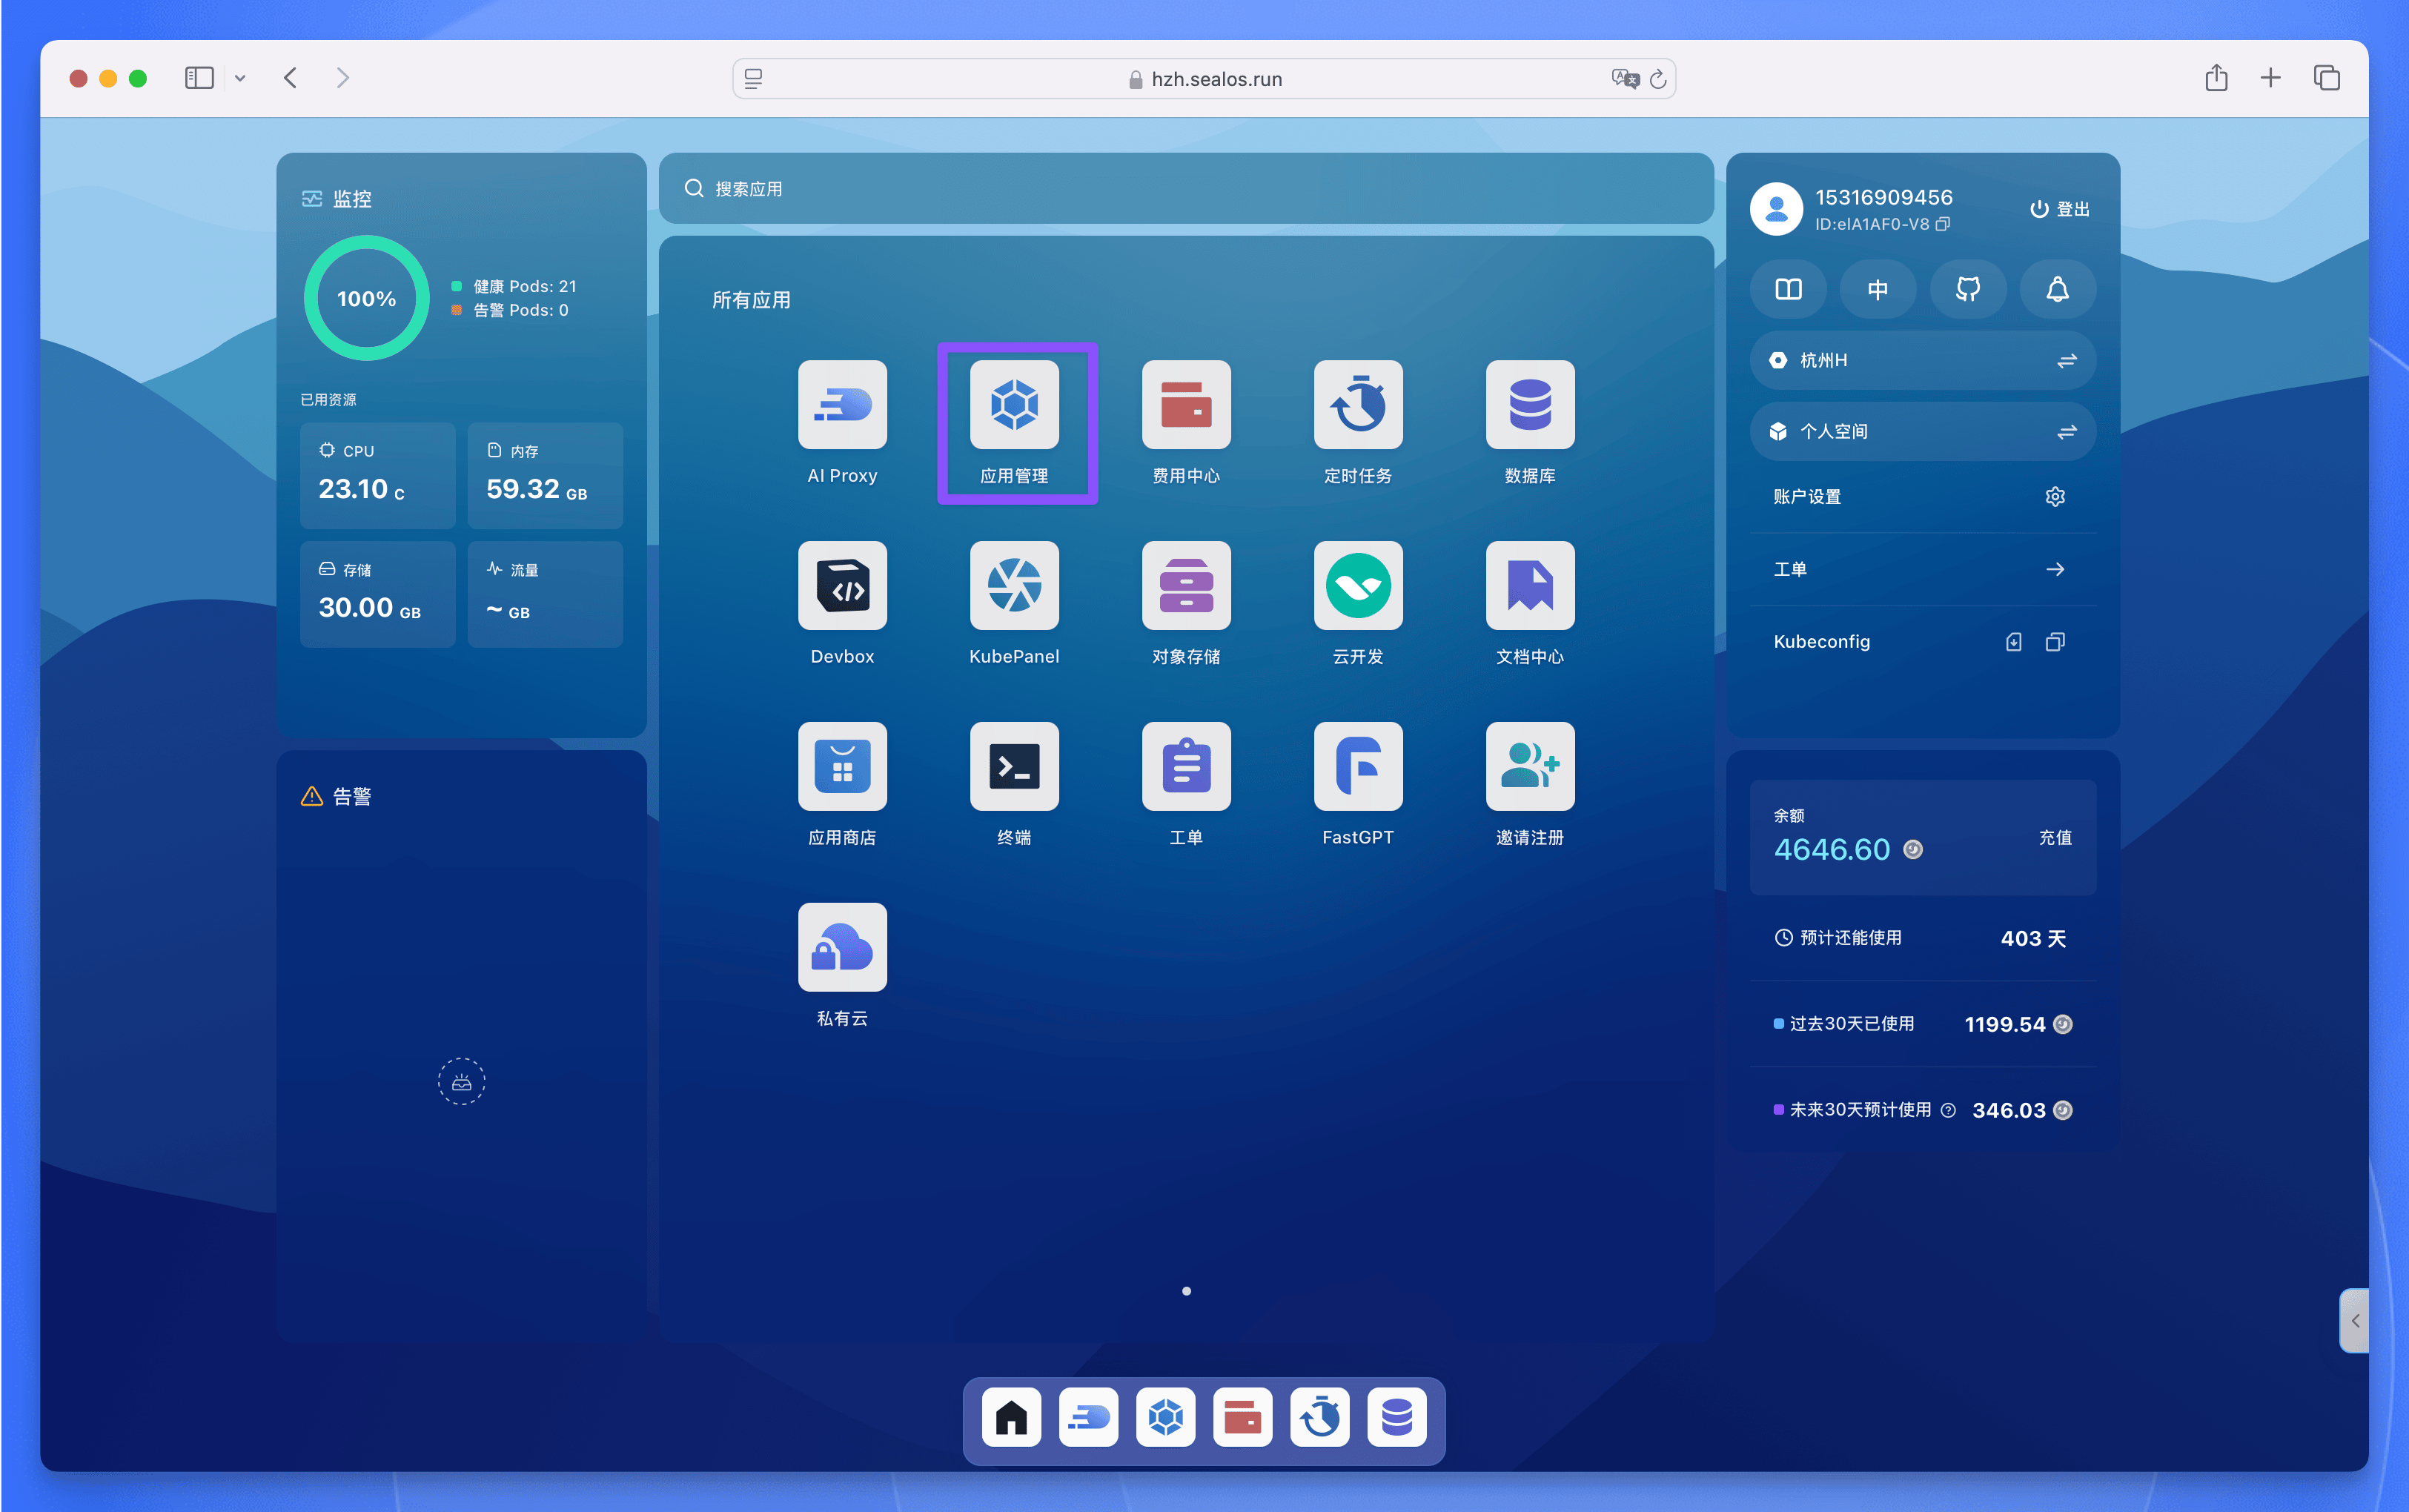Collapse the panel using the right-edge chevron
The height and width of the screenshot is (1512, 2409).
pos(2357,1320)
